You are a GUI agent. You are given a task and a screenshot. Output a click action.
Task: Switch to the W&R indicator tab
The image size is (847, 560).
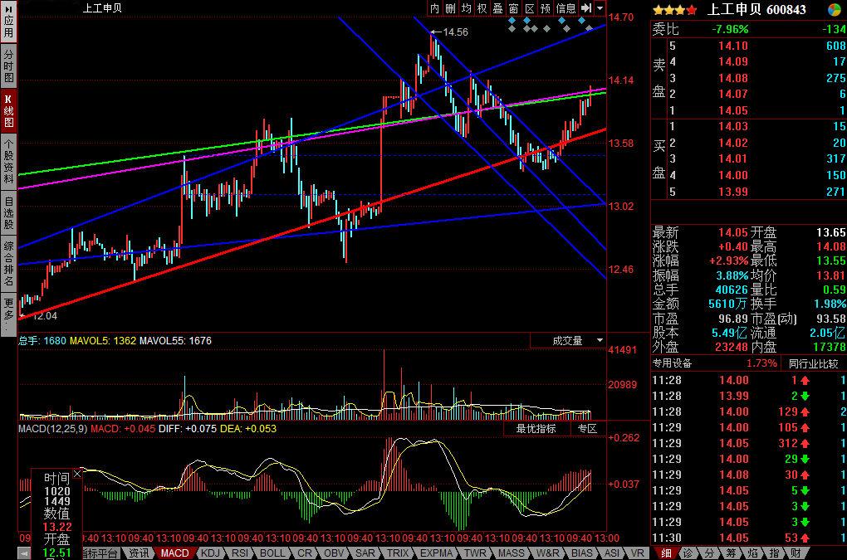tap(548, 553)
